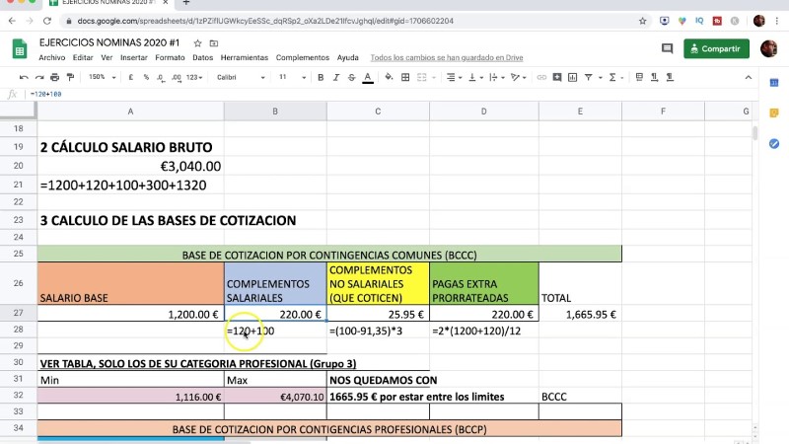Click the Google Sheets home logo
789x444 pixels.
coord(20,49)
